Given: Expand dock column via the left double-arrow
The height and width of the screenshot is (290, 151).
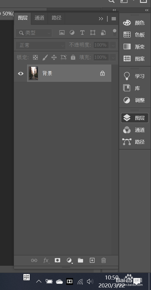Looking at the screenshot, I should (x=114, y=10).
